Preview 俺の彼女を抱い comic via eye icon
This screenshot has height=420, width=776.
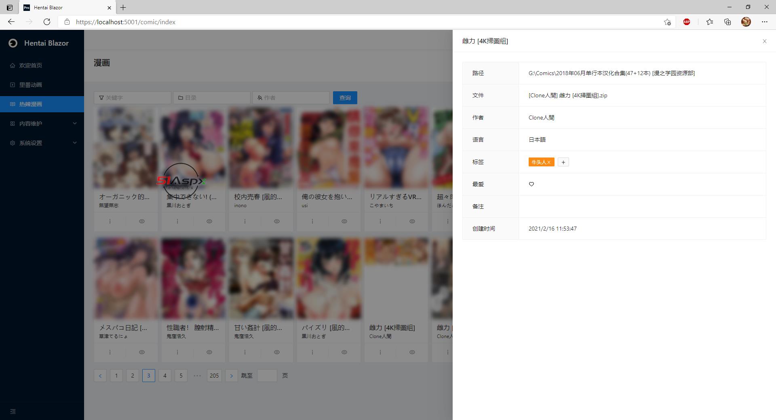click(344, 221)
